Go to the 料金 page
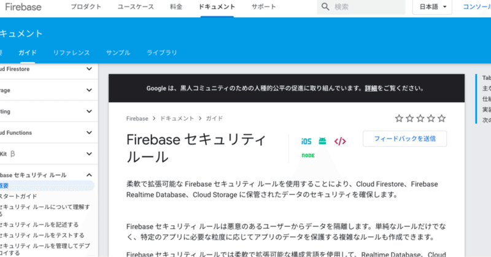The width and height of the screenshot is (491, 257). point(176,7)
